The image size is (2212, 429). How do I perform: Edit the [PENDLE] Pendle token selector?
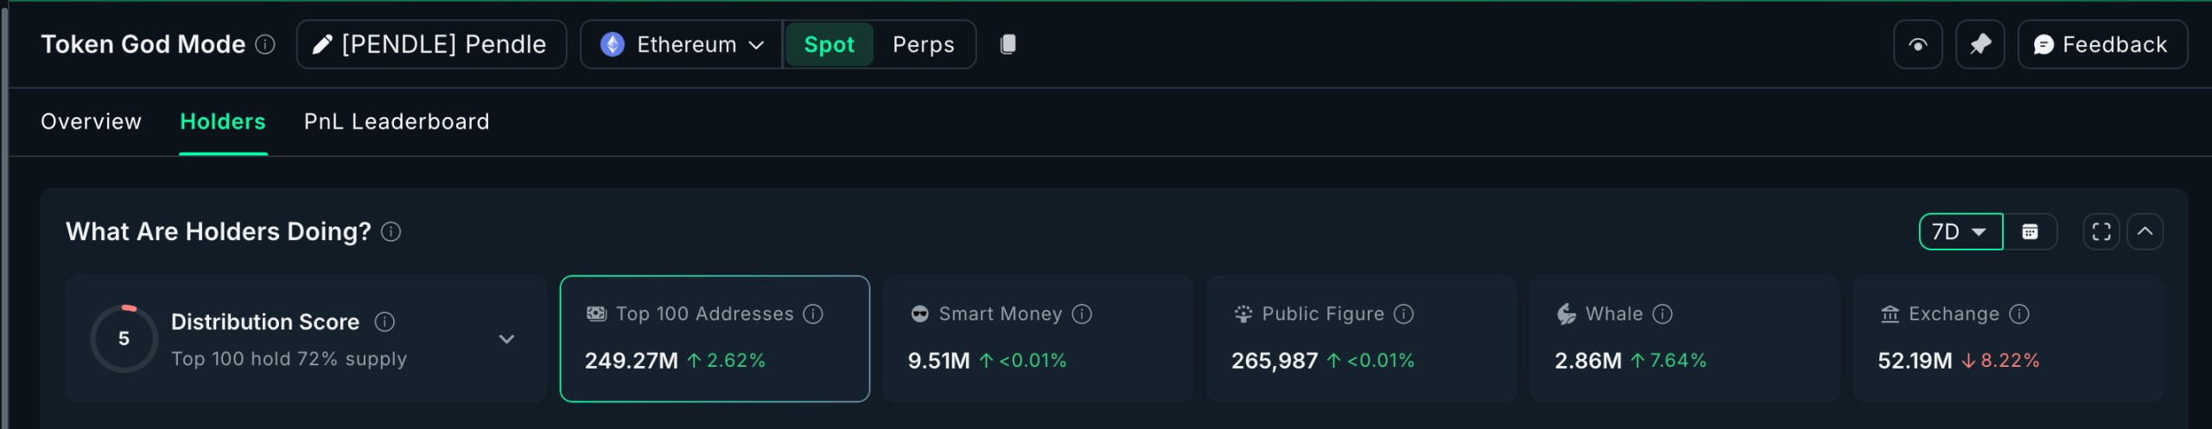(431, 44)
